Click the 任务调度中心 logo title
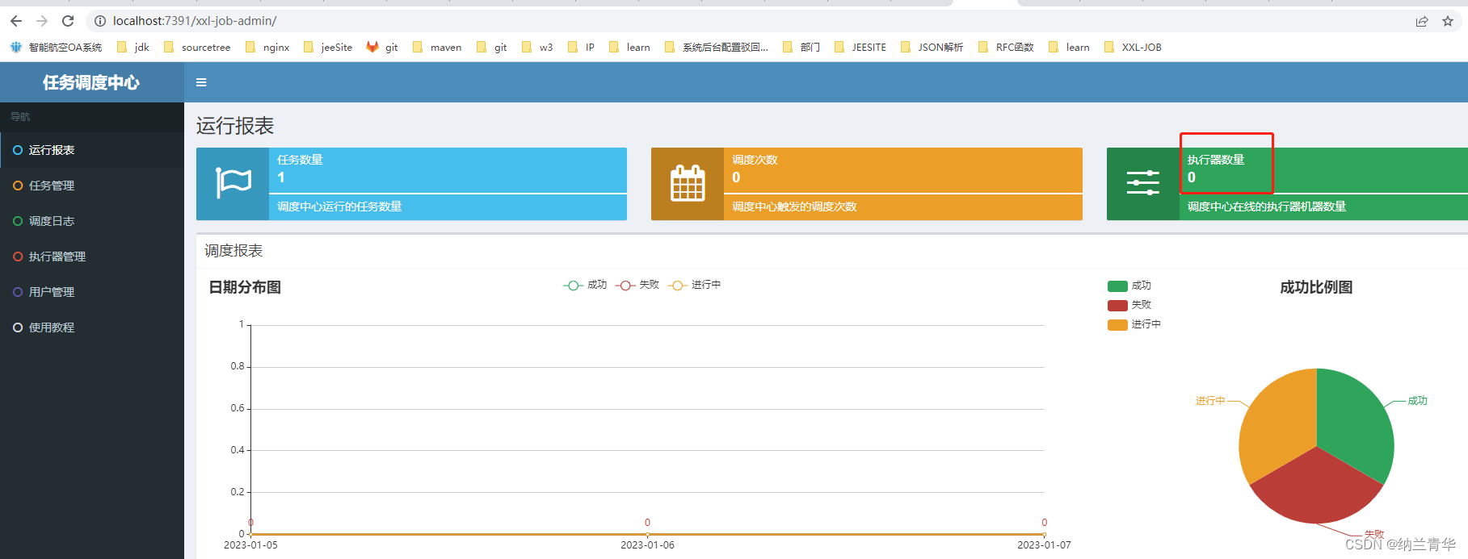Viewport: 1468px width, 559px height. (91, 82)
